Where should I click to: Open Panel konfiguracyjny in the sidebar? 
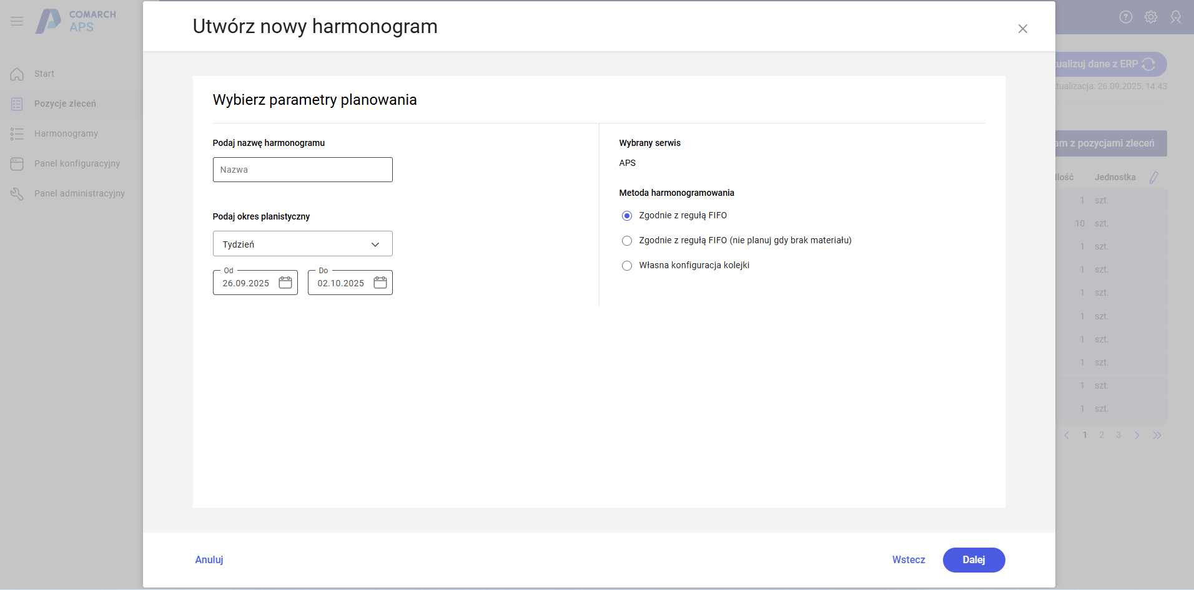pyautogui.click(x=77, y=163)
